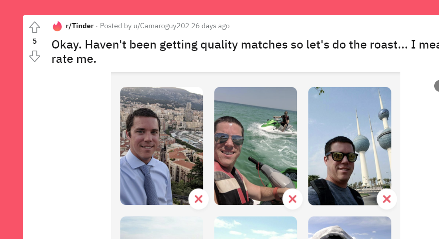Open user u/Camaroguy202 profile
The width and height of the screenshot is (439, 239).
click(161, 26)
